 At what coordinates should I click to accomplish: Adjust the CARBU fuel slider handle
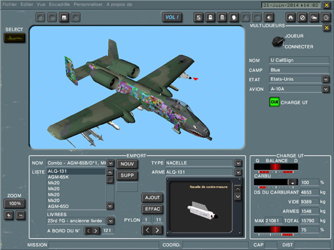point(293,182)
